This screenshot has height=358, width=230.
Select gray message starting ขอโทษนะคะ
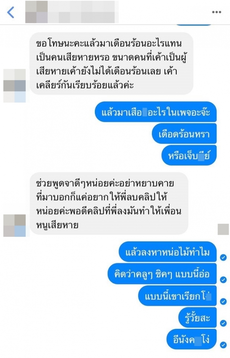[112, 64]
